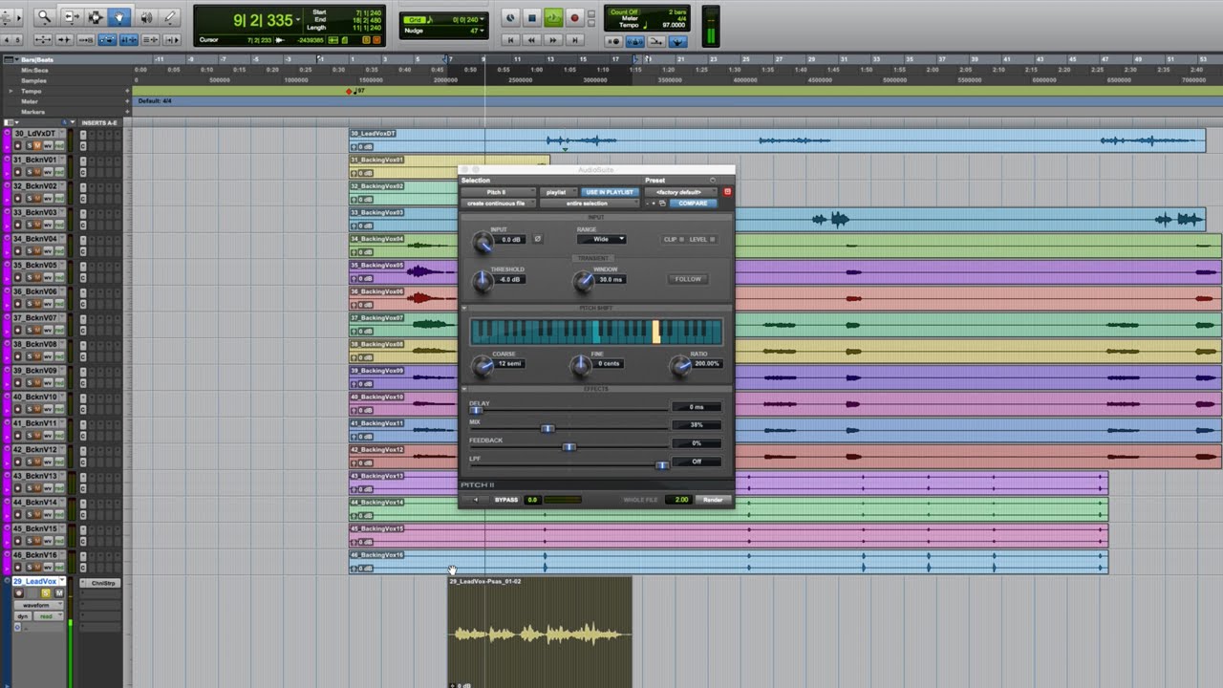Click the Render button

(713, 500)
